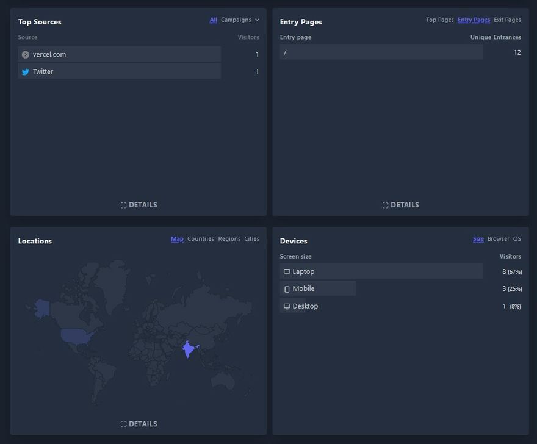Show the Countries list in Locations

pyautogui.click(x=200, y=239)
